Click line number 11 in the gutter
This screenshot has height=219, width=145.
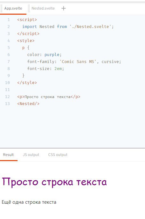click(7, 89)
